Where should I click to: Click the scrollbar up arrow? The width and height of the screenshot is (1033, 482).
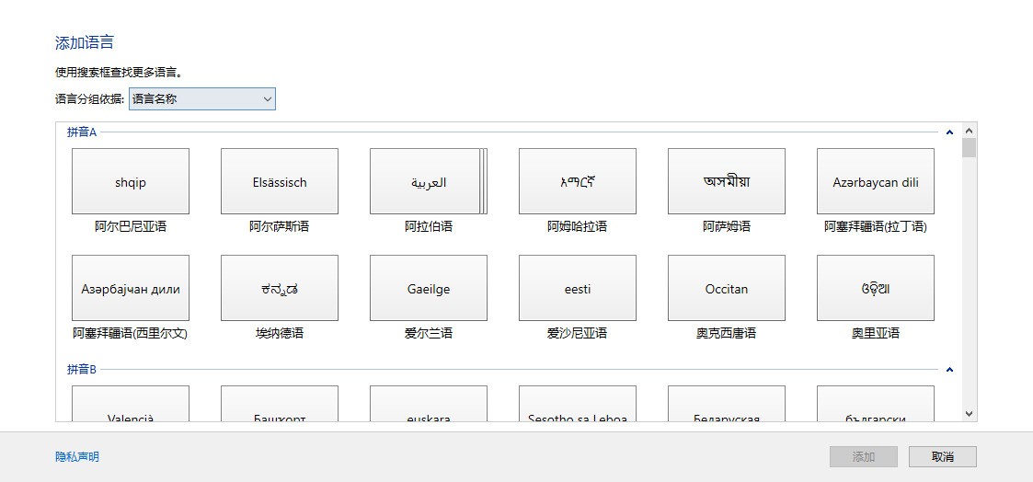(969, 130)
